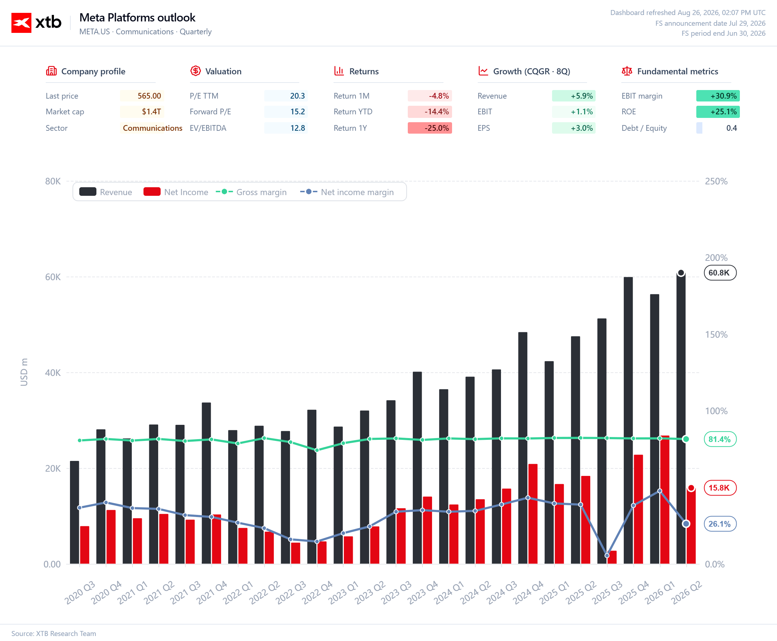Click the Valuation heading
The height and width of the screenshot is (641, 777).
(223, 71)
